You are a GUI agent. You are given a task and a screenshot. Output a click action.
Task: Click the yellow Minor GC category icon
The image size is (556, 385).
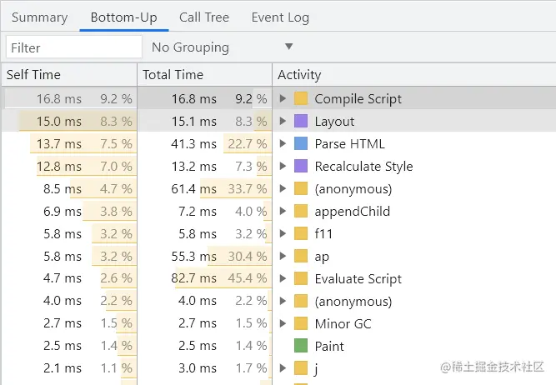301,324
